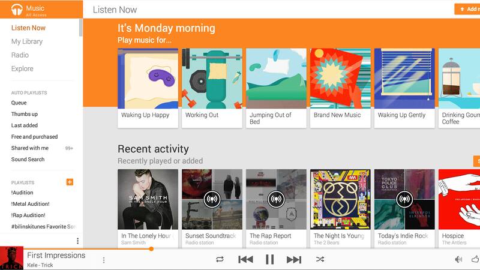This screenshot has height=270, width=480.
Task: Give the song a thumbs up
Action: tap(475, 259)
